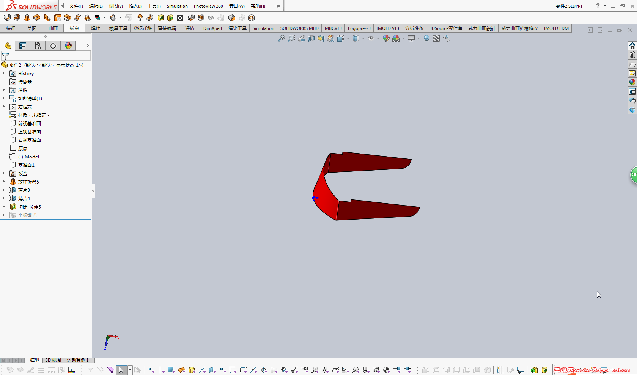
Task: Switch to the 运动算例 1 bottom tab
Action: click(x=78, y=360)
